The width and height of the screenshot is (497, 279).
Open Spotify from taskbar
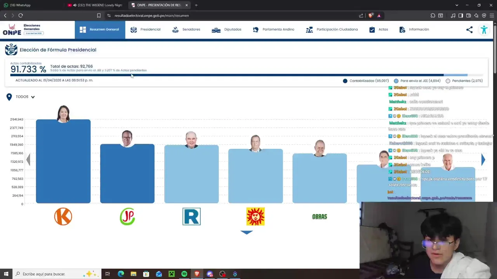pyautogui.click(x=184, y=274)
